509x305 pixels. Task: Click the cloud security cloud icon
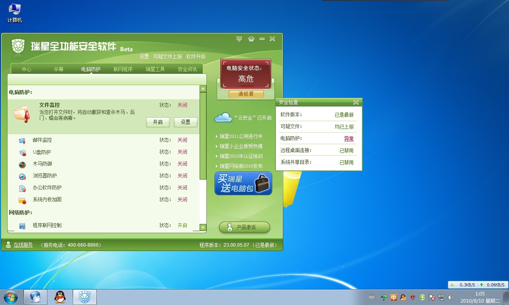[x=223, y=118]
